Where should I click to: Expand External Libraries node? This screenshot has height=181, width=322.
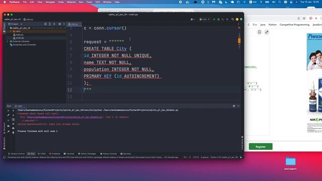pos(8,41)
